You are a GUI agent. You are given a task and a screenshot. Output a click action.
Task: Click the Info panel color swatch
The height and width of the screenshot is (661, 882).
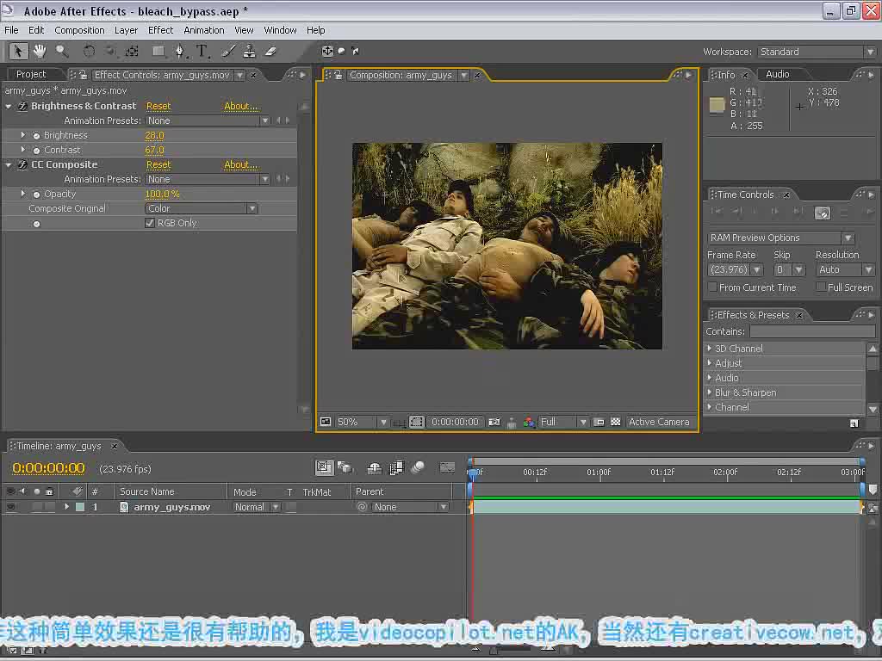point(717,105)
